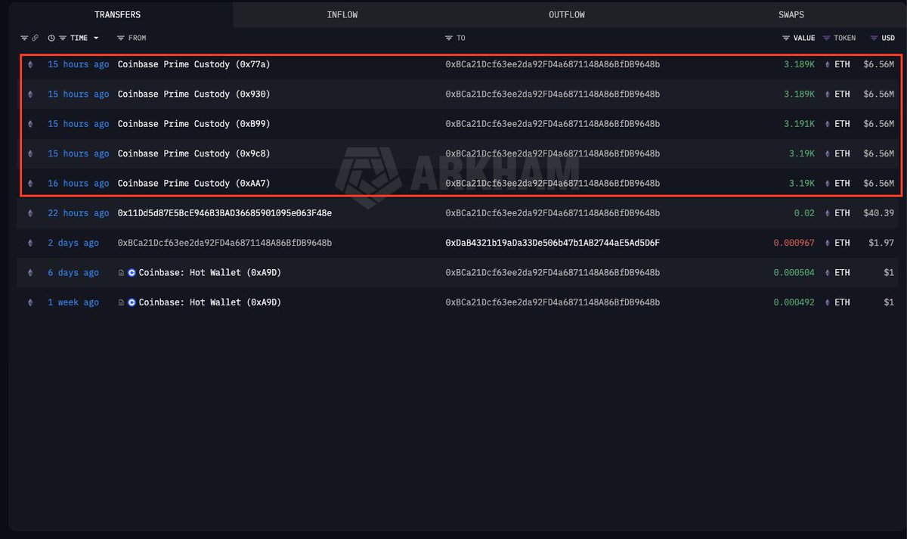Image resolution: width=907 pixels, height=539 pixels.
Task: Switch to the INFLOW tab
Action: pos(342,14)
